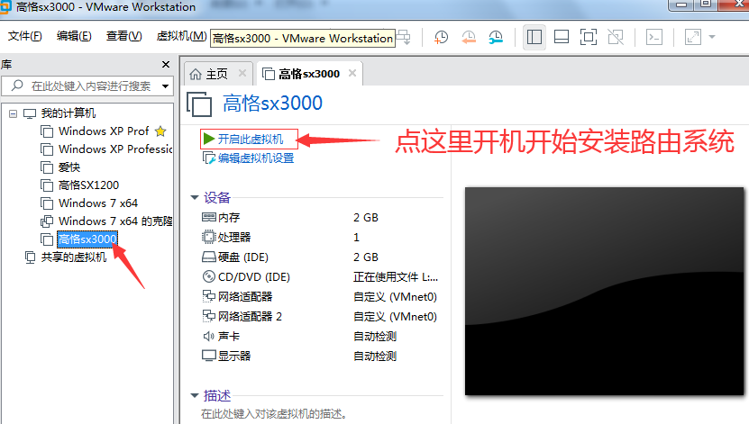
Task: Click the 我的计算机 monitor icon
Action: pos(30,114)
